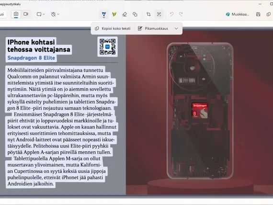Select the eraser tool
Screen dimensions: 273x205
pyautogui.click(x=125, y=14)
